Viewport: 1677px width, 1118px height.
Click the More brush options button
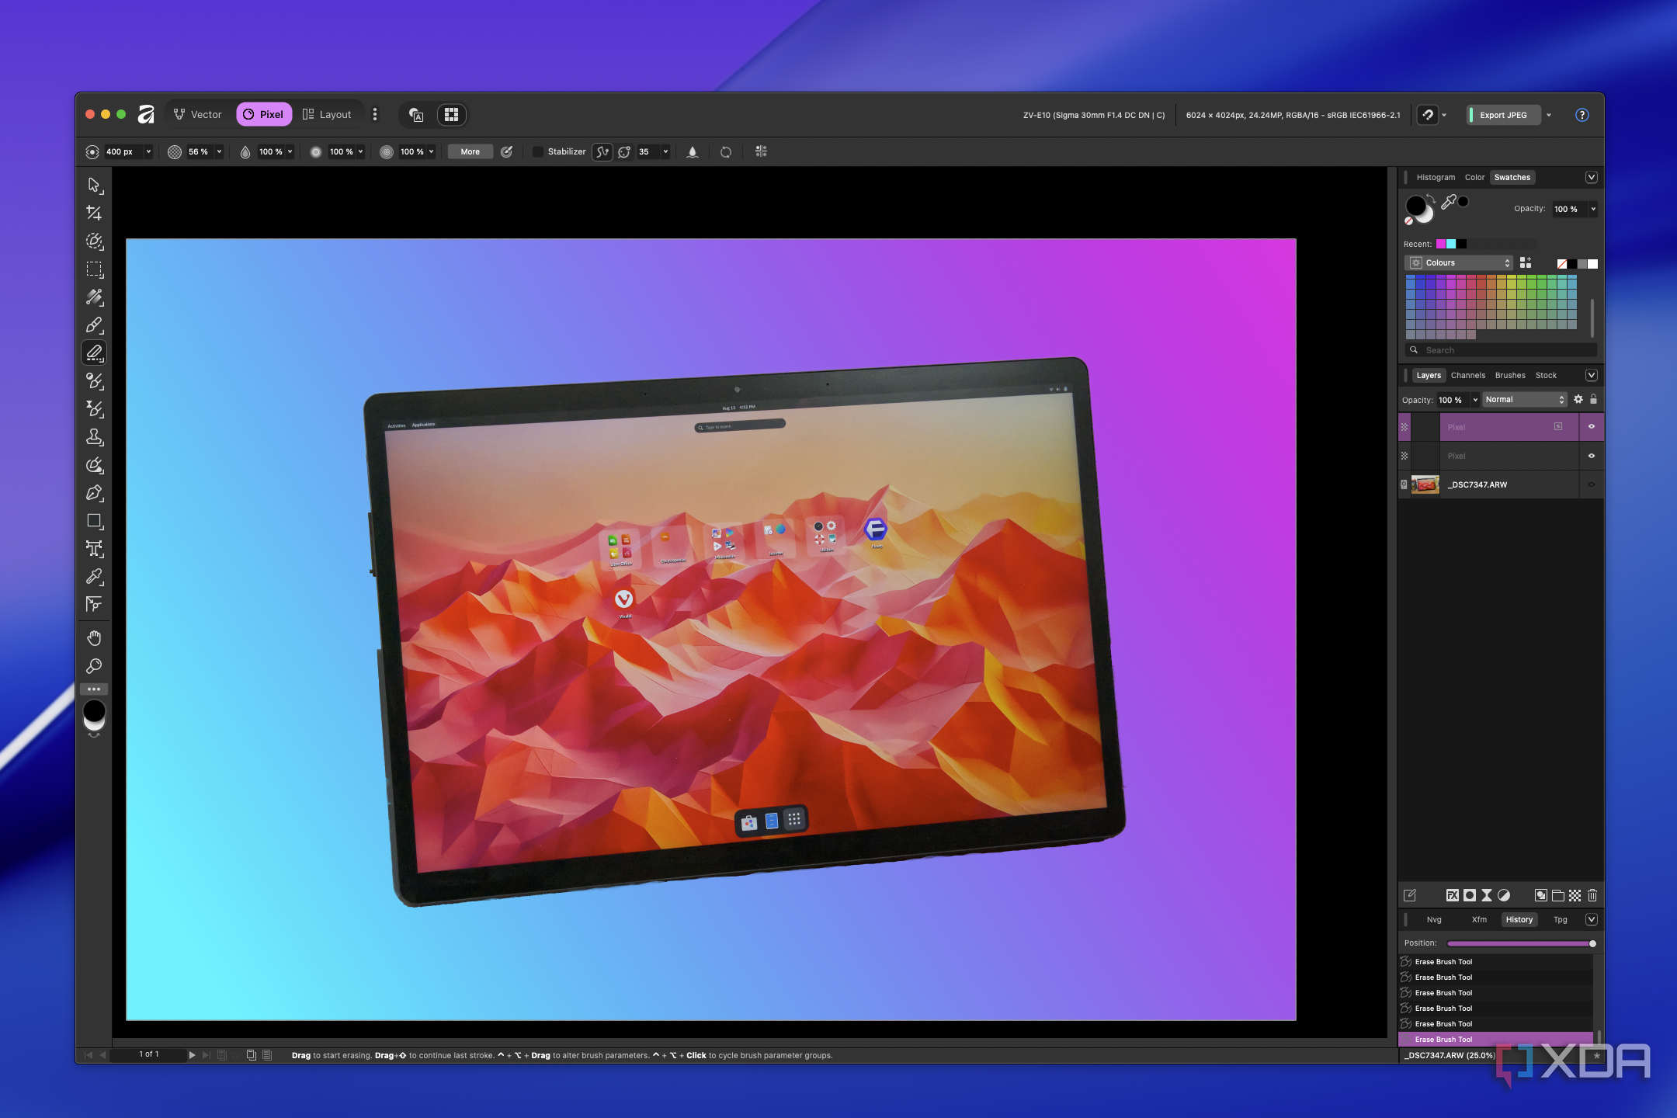(470, 151)
